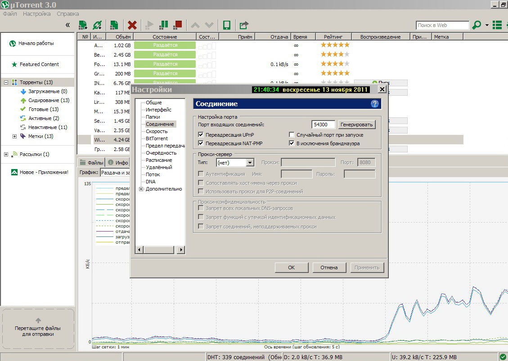Switch to Инфо tab
508x361 pixels.
(x=118, y=163)
